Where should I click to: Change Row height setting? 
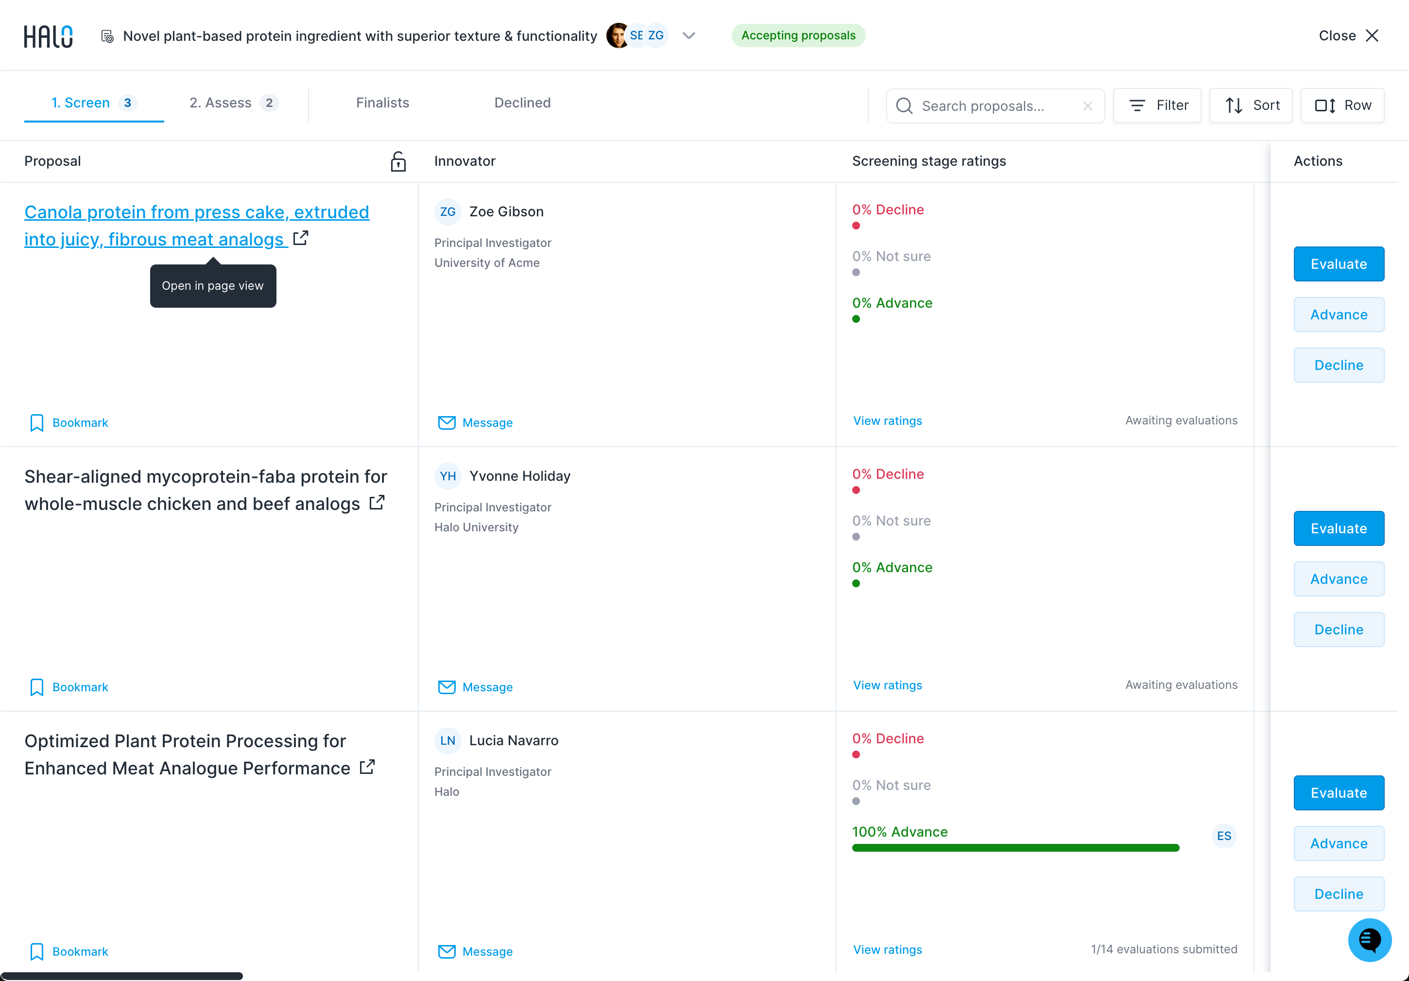pyautogui.click(x=1342, y=105)
